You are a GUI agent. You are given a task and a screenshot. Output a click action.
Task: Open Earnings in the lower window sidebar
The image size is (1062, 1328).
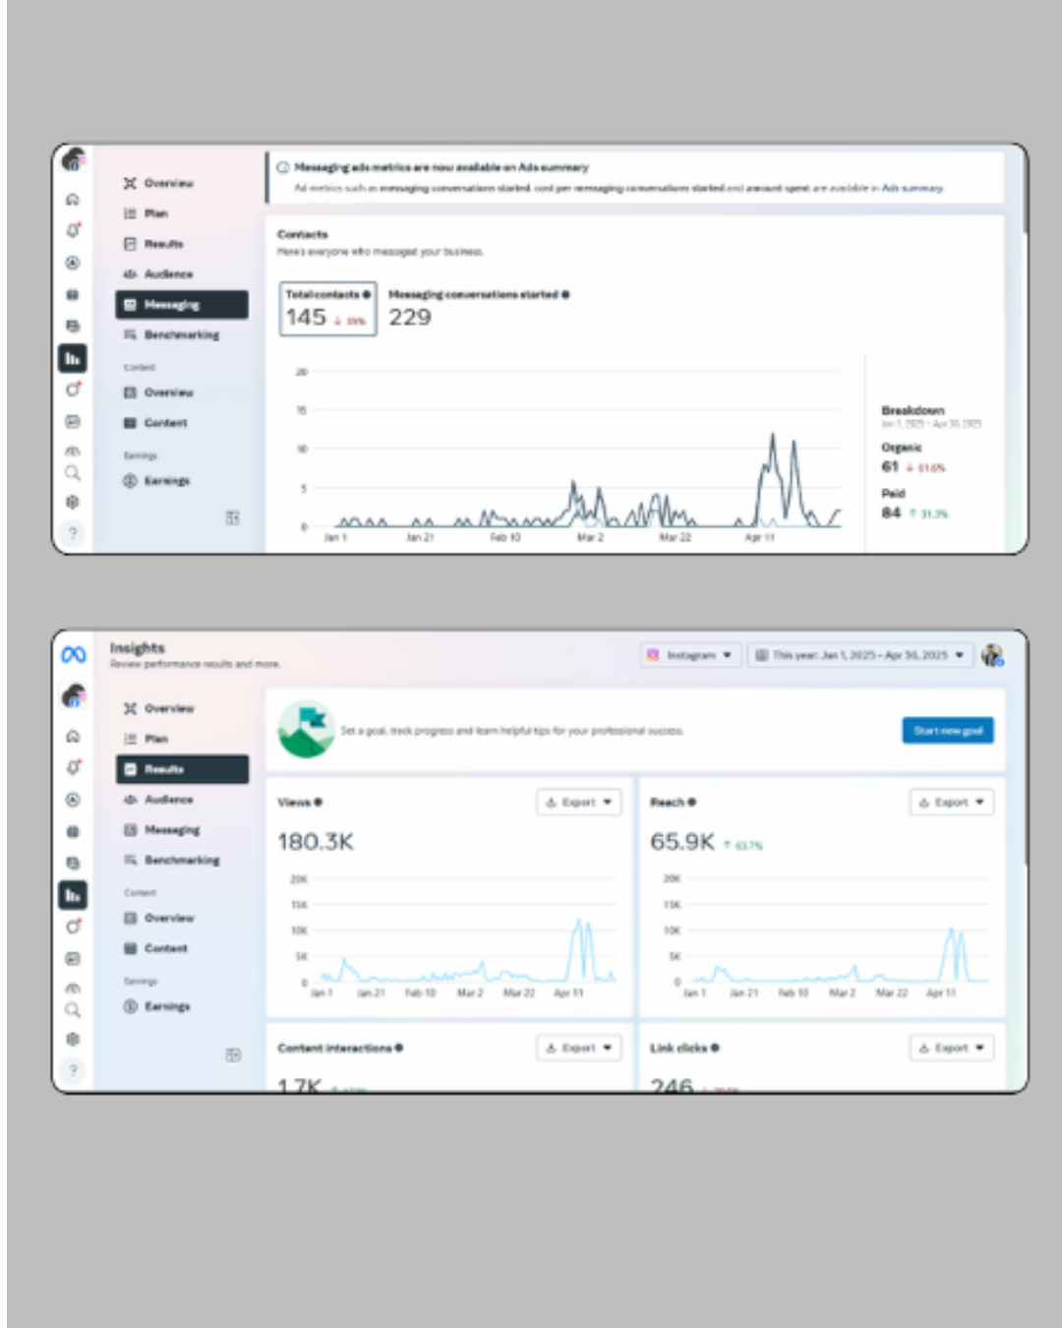point(167,1006)
